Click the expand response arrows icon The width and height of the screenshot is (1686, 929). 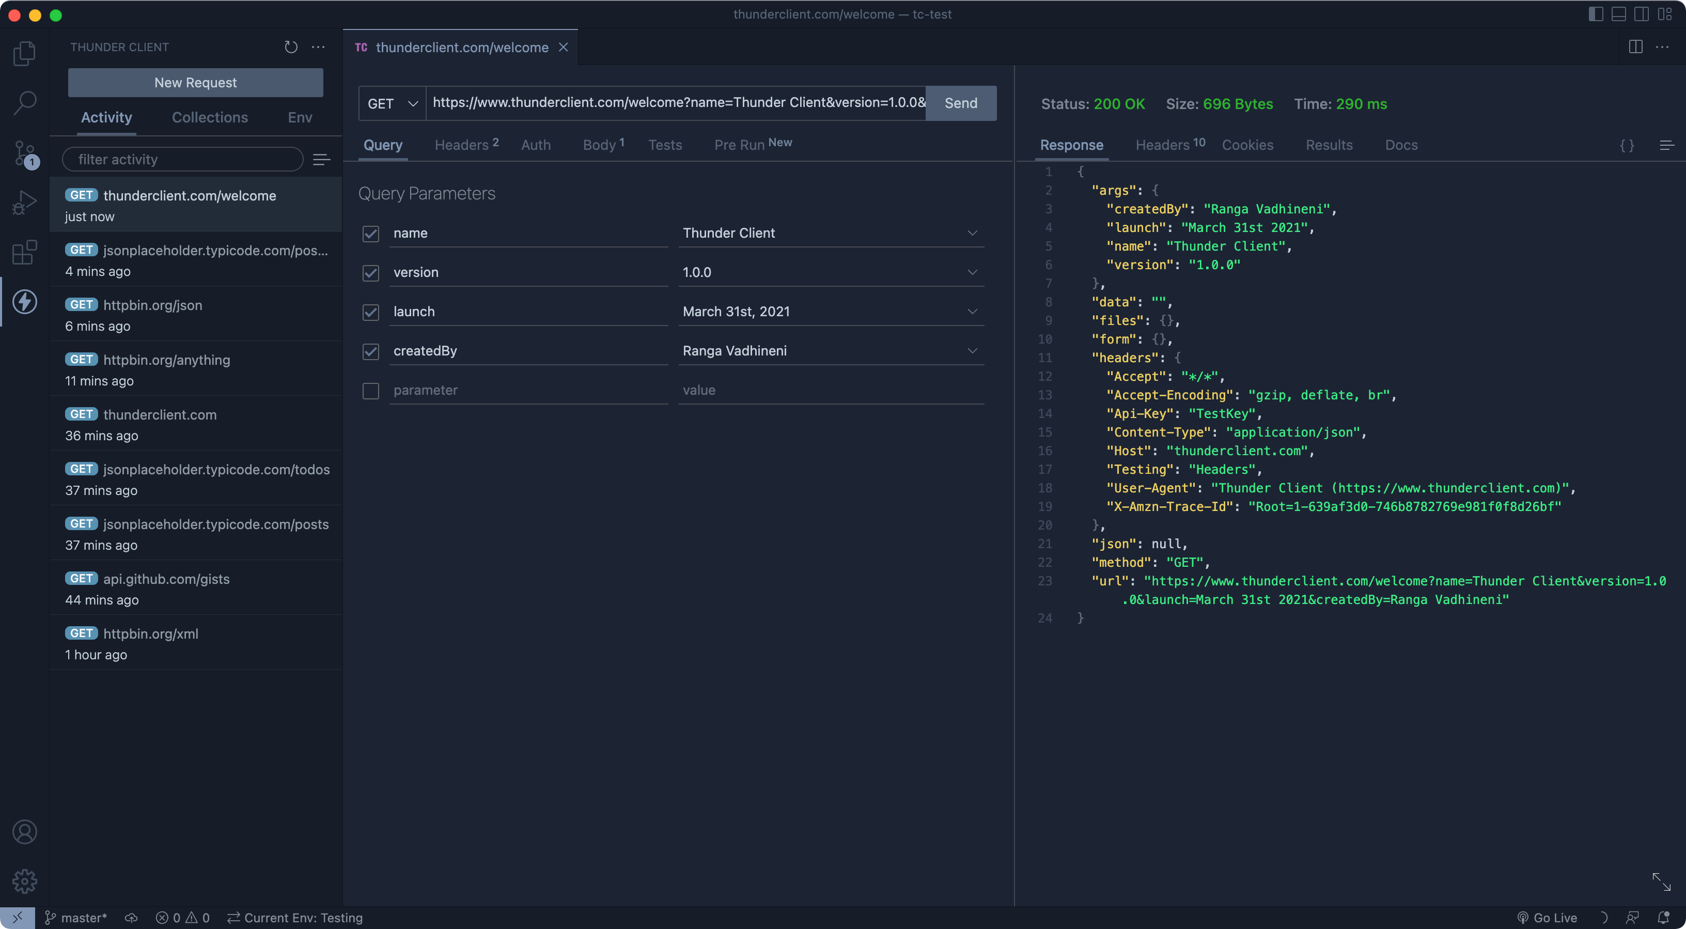tap(1661, 882)
